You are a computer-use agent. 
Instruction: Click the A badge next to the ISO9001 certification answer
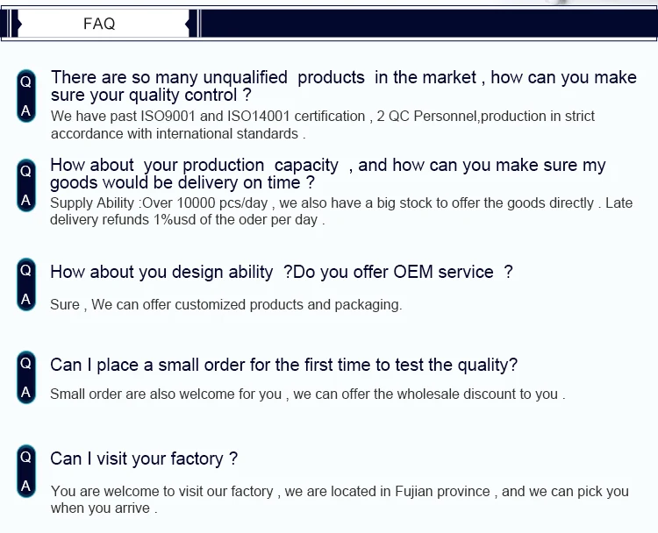25,110
